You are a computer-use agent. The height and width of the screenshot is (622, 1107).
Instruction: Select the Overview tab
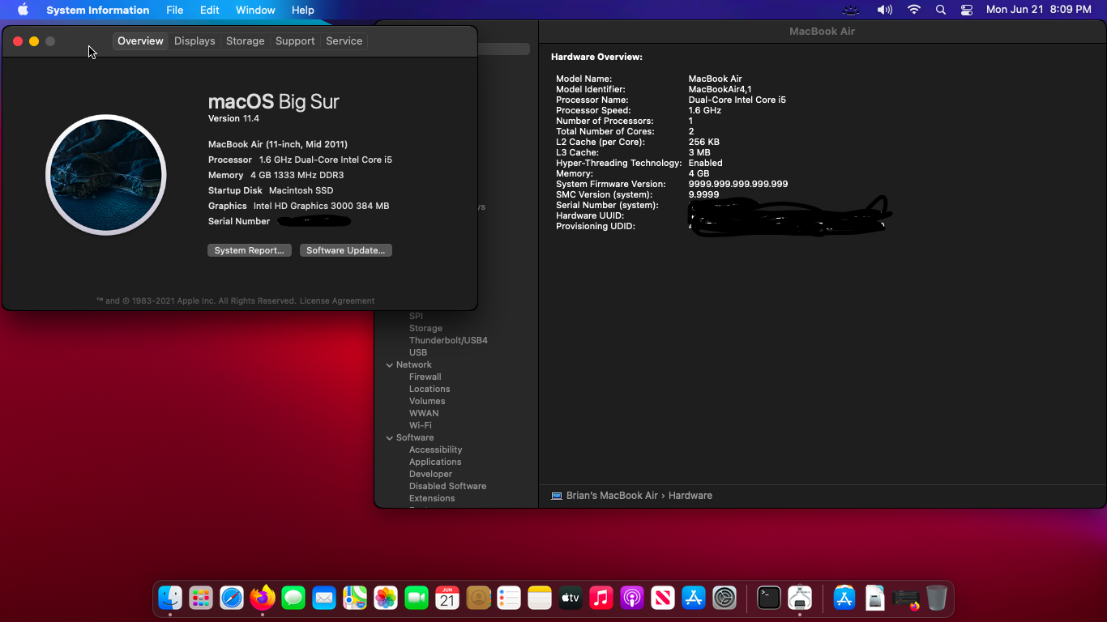point(140,40)
